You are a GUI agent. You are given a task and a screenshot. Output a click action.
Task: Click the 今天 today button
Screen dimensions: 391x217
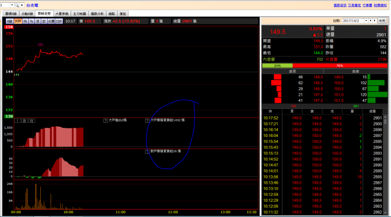(x=382, y=21)
